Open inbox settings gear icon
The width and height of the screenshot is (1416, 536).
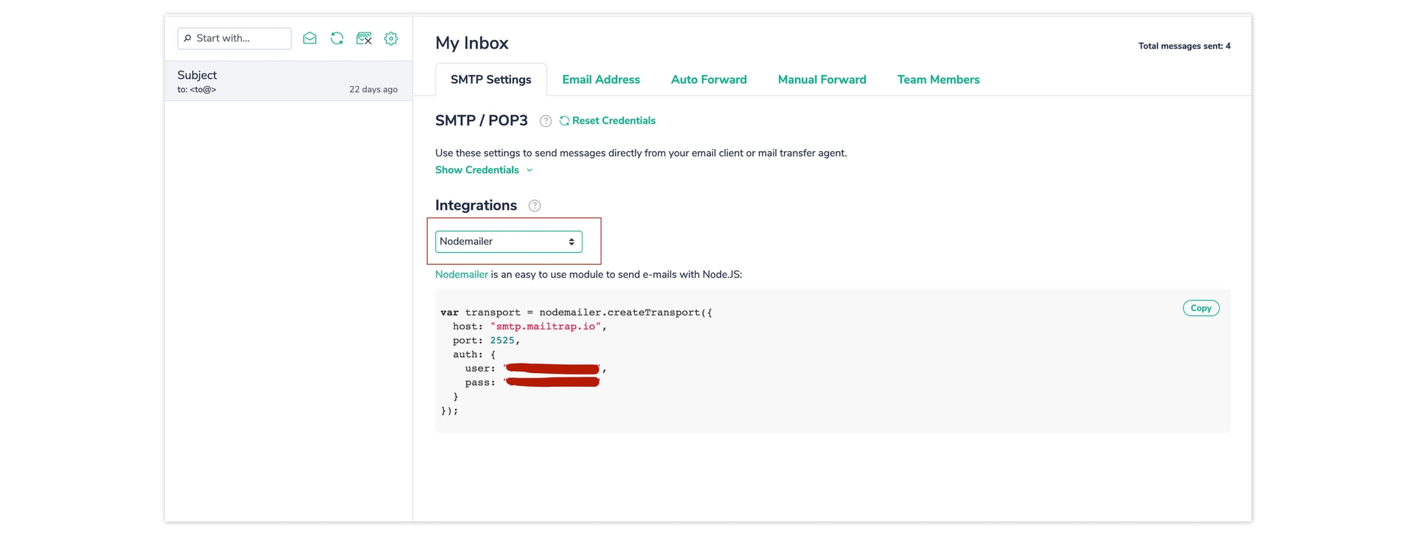(391, 38)
